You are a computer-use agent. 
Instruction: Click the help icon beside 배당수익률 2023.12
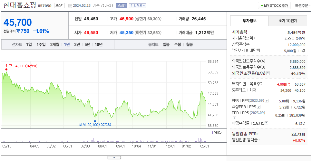click(x=267, y=123)
